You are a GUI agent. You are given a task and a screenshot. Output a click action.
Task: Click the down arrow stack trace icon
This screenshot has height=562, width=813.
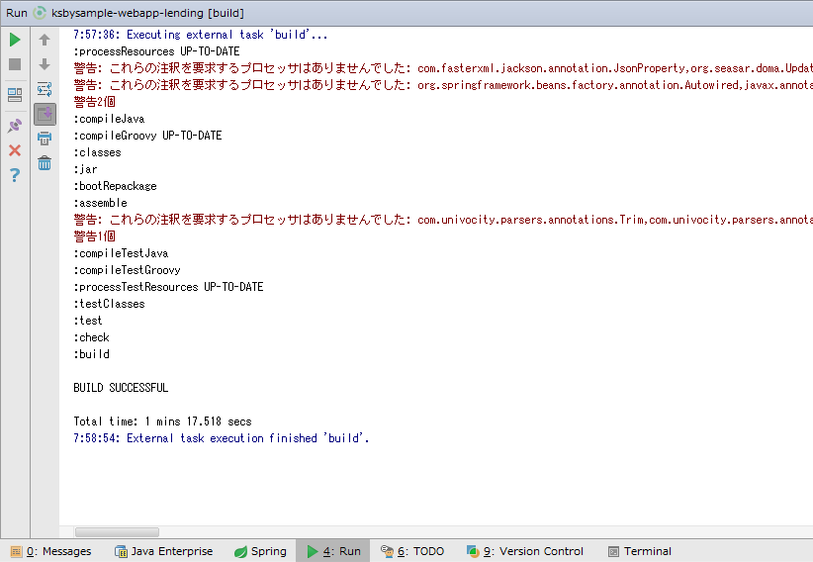click(45, 64)
